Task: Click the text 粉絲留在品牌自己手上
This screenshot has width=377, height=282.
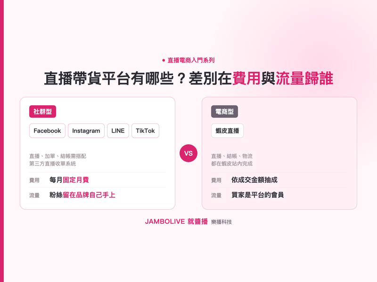Action: (x=82, y=195)
